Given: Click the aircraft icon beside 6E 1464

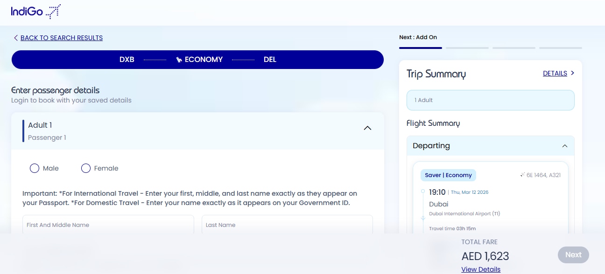Looking at the screenshot, I should pyautogui.click(x=522, y=175).
